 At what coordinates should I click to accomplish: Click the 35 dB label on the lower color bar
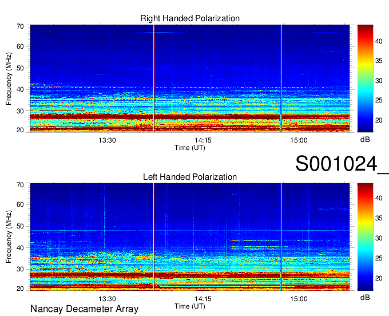(379, 218)
